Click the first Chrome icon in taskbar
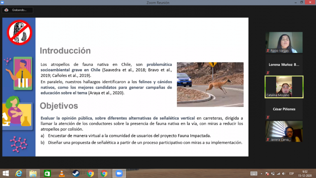The width and height of the screenshot is (316, 178). [90, 173]
